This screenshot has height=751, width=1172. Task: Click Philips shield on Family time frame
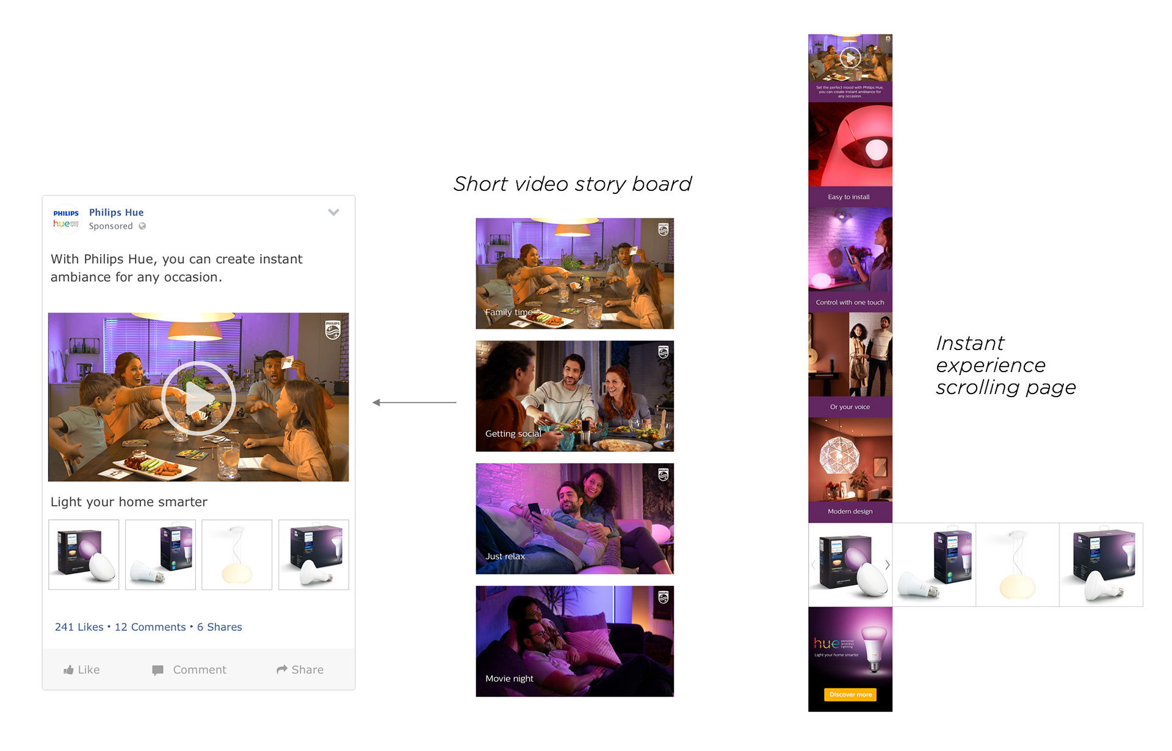tap(664, 229)
